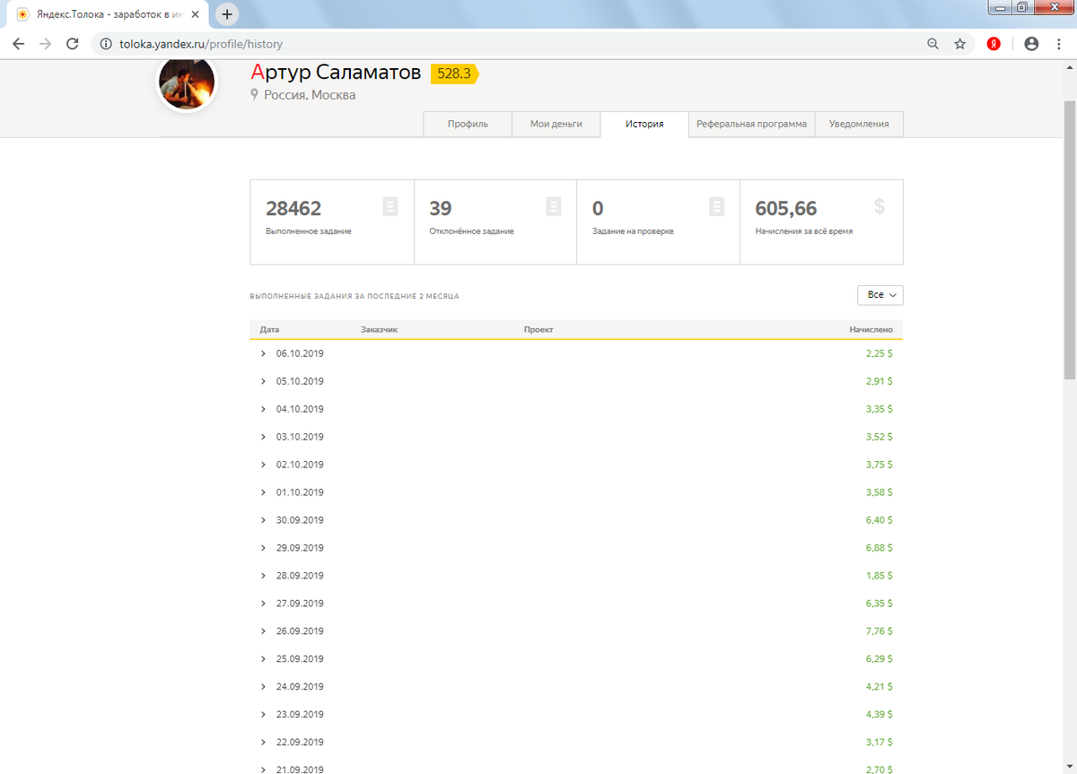Image resolution: width=1077 pixels, height=774 pixels.
Task: View site information icon in address bar
Action: pyautogui.click(x=106, y=43)
